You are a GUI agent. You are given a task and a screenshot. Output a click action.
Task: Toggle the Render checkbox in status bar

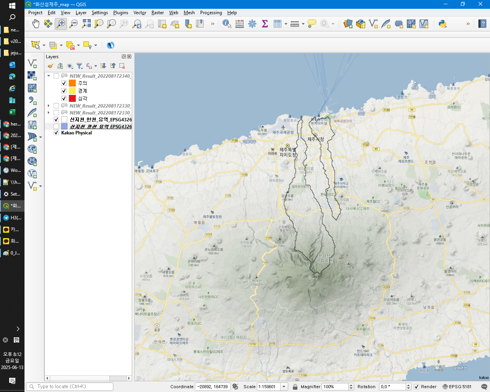[x=416, y=387]
